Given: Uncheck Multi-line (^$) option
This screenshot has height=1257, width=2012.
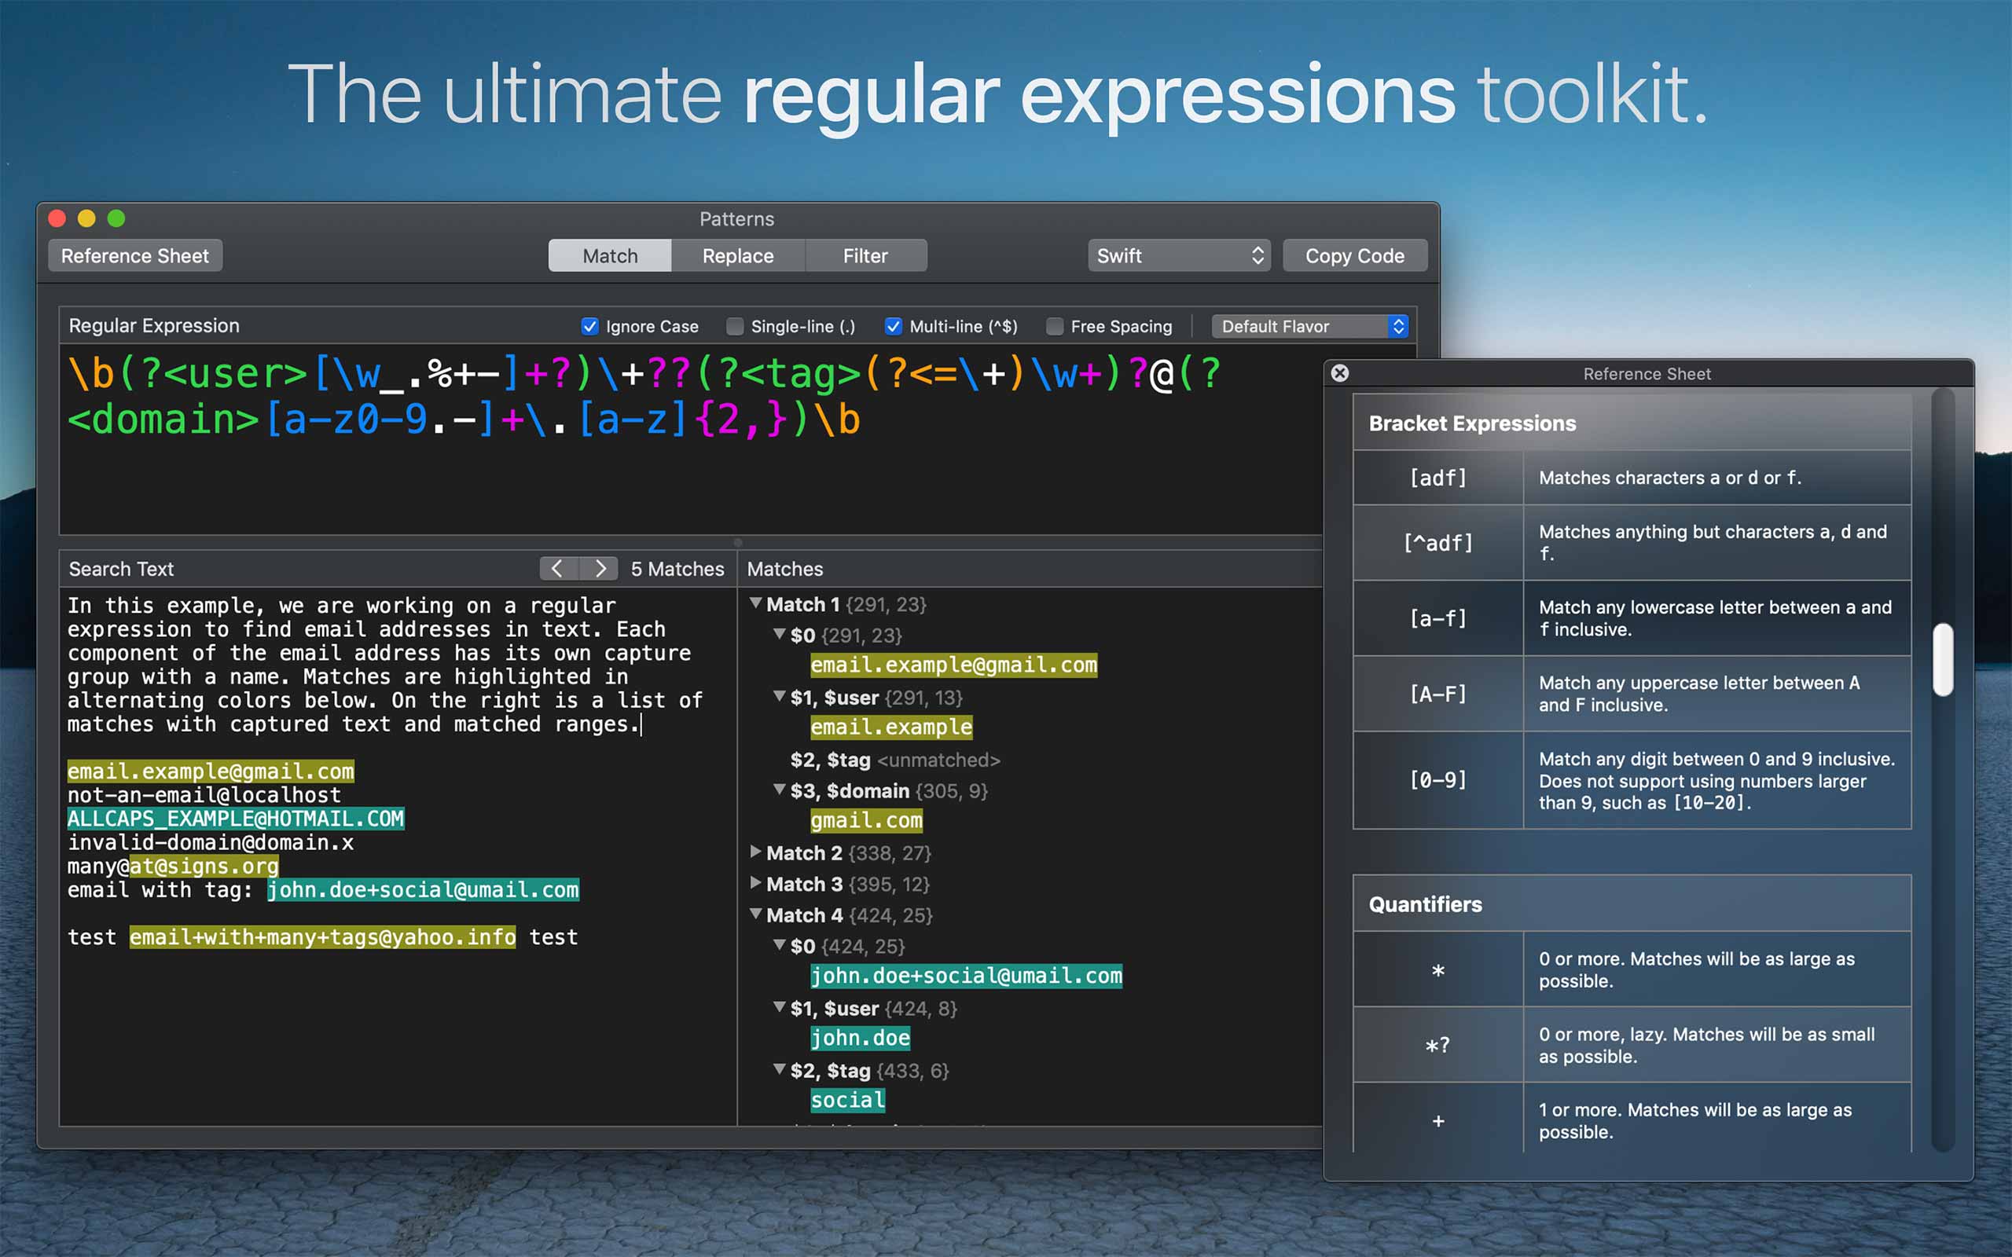Looking at the screenshot, I should tap(893, 327).
